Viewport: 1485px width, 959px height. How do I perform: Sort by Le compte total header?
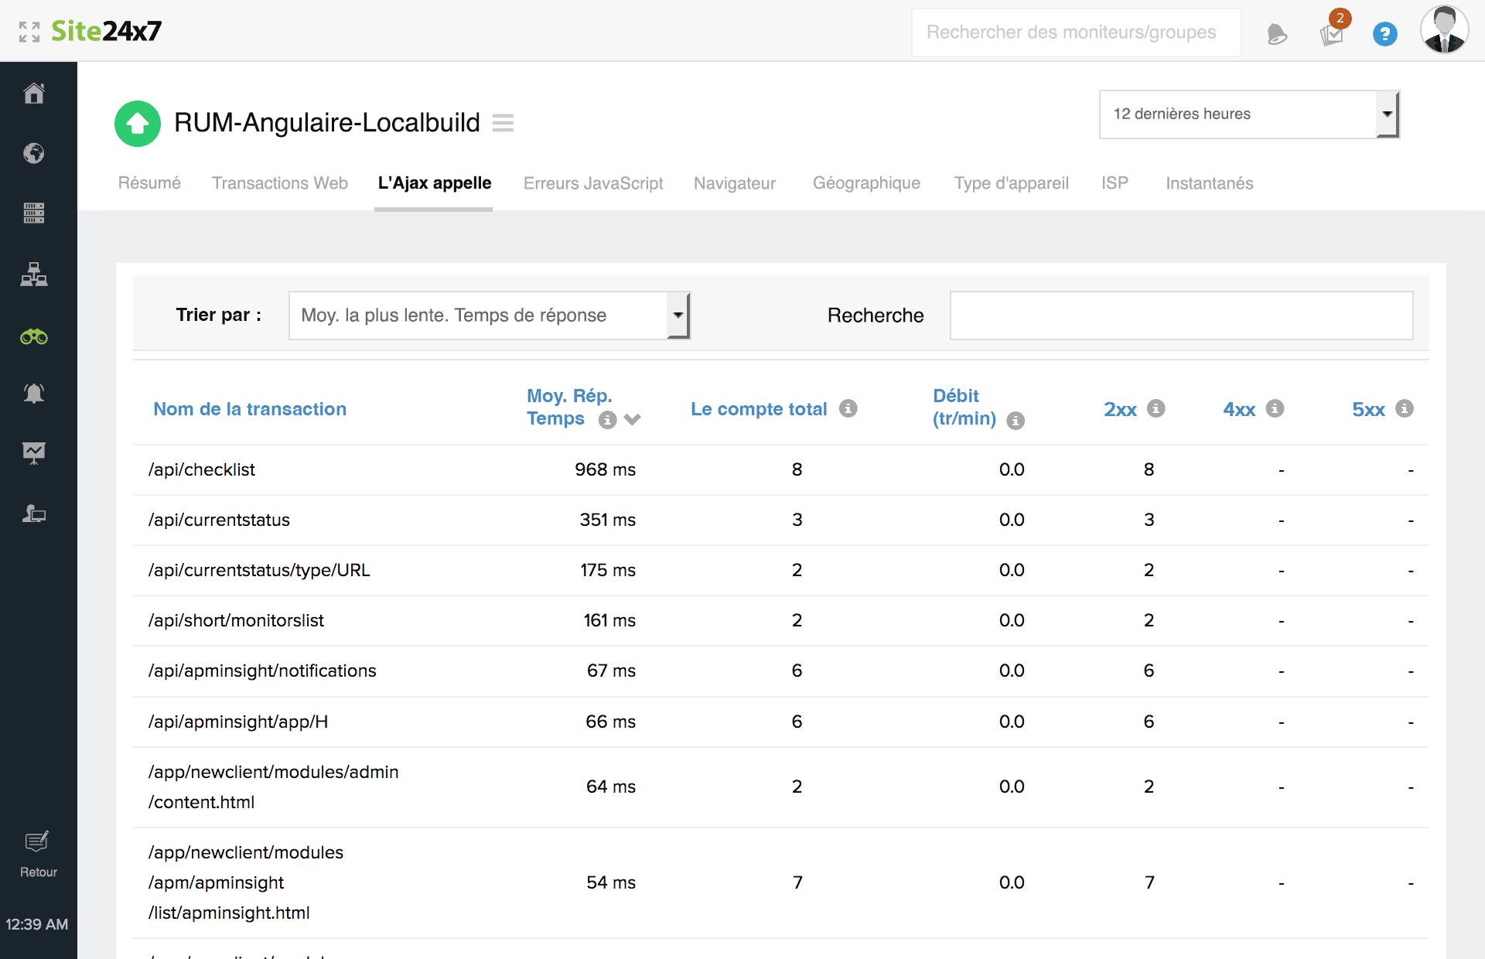pos(758,409)
